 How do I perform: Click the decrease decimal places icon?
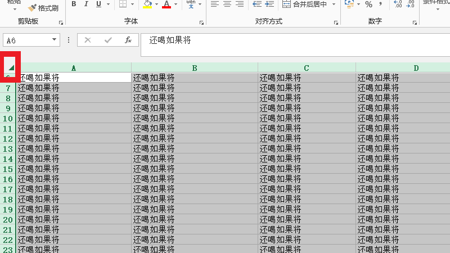coord(410,4)
